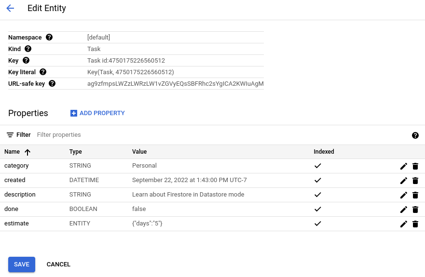Cancel editing the entity

click(x=58, y=264)
